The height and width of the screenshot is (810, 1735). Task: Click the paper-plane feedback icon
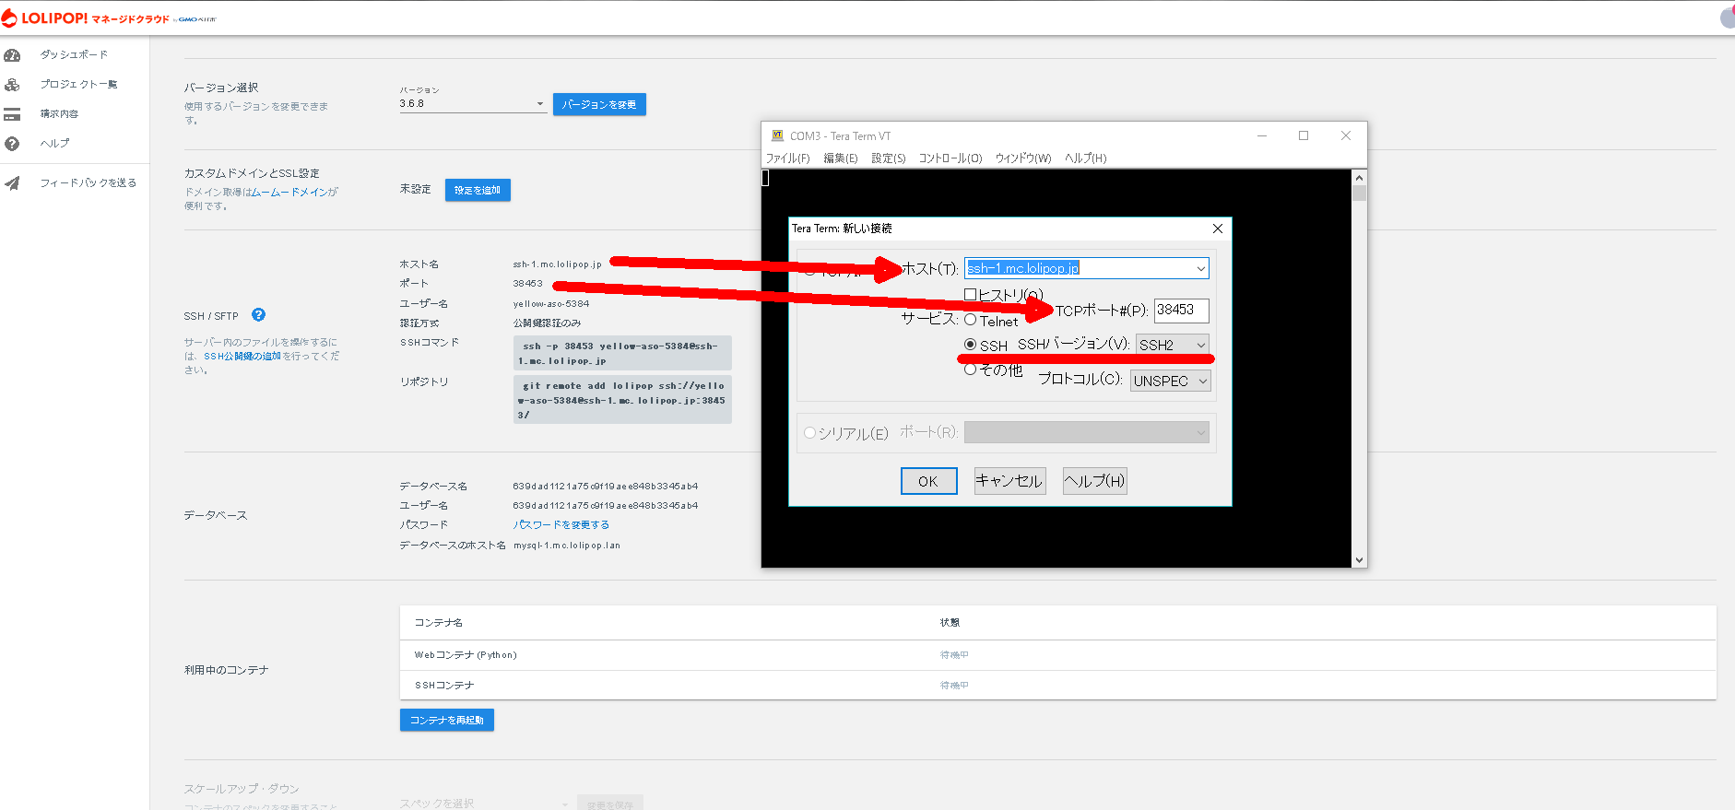[x=12, y=183]
